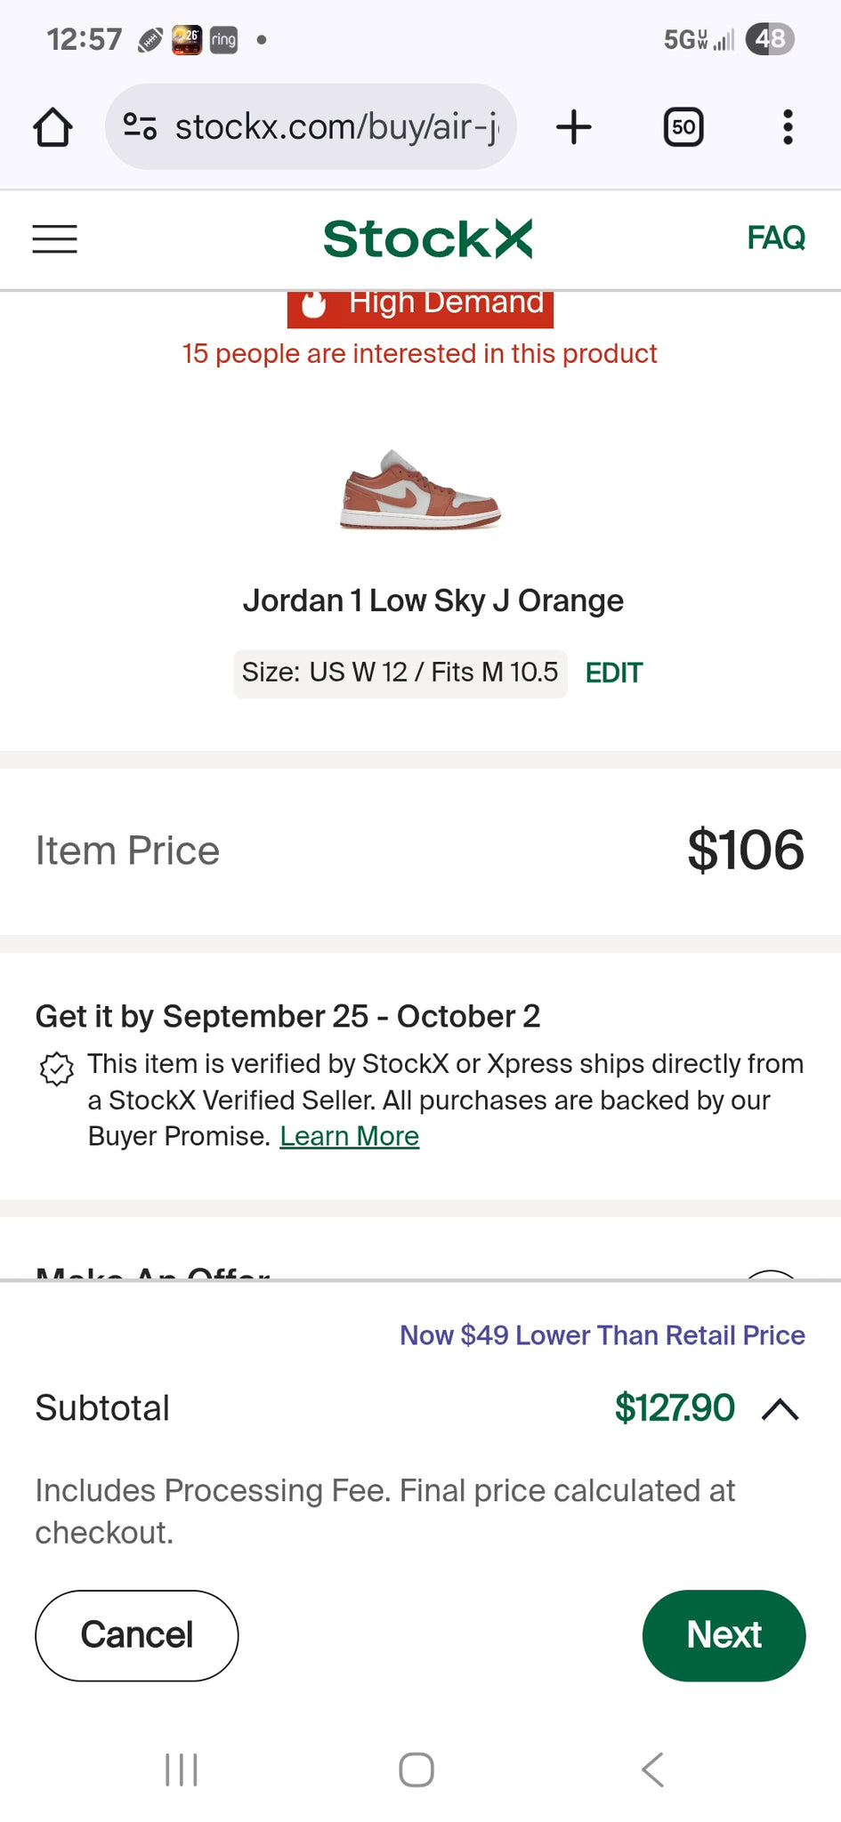Edit the selected shoe size
The height and width of the screenshot is (1822, 841).
pos(614,673)
